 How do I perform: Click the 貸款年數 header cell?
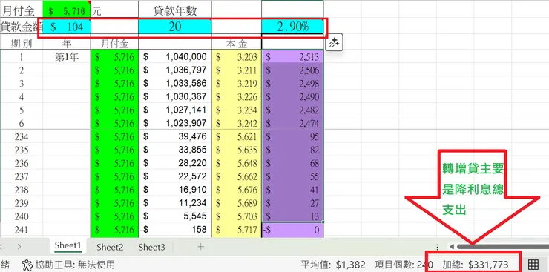tap(174, 10)
